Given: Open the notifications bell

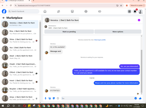Looking at the screenshot, I should click(135, 11).
